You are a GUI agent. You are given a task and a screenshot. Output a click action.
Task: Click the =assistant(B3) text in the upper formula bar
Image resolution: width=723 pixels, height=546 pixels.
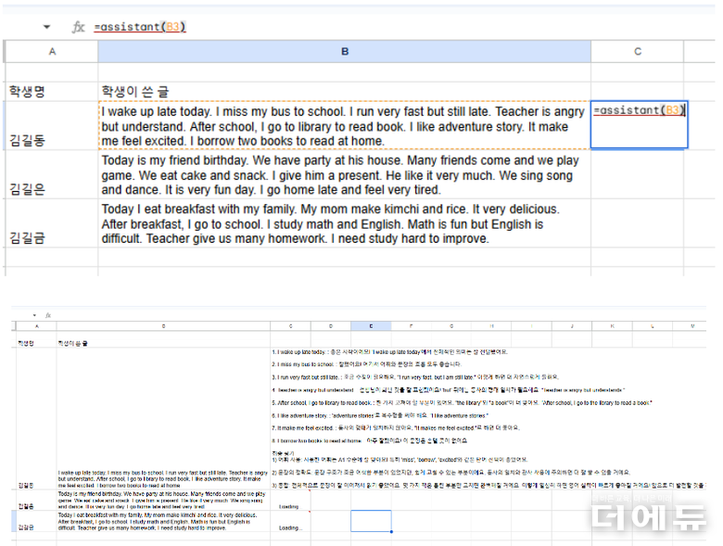tap(140, 27)
